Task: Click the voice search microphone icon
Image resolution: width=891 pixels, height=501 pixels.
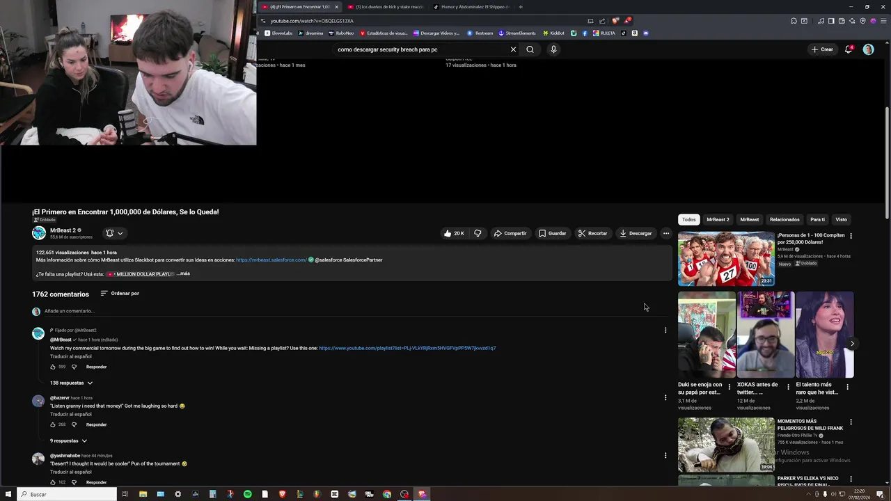Action: 553,49
